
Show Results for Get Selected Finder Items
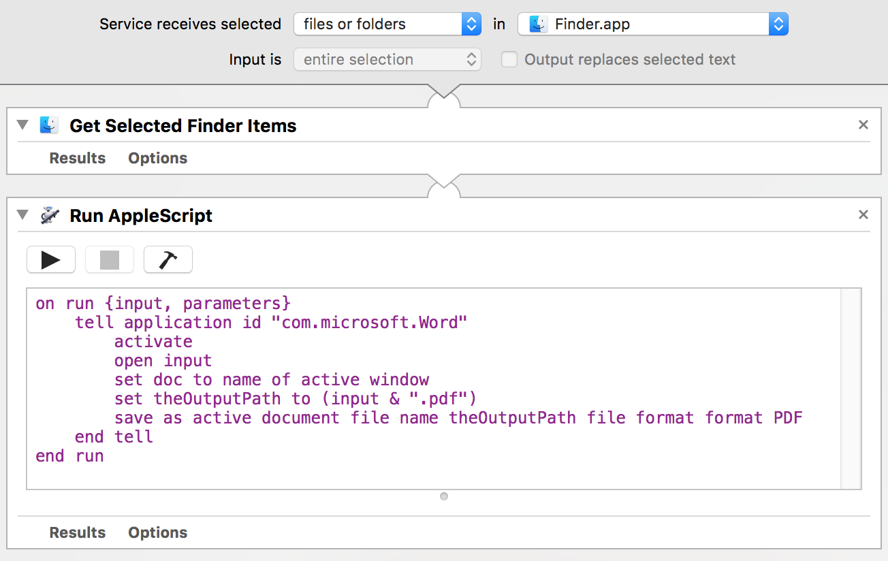click(x=78, y=158)
